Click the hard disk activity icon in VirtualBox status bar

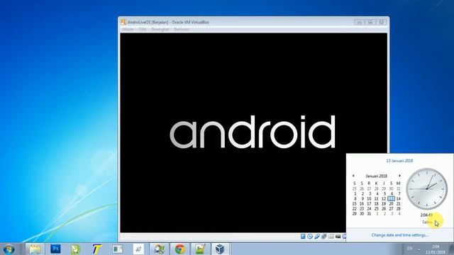tap(303, 236)
